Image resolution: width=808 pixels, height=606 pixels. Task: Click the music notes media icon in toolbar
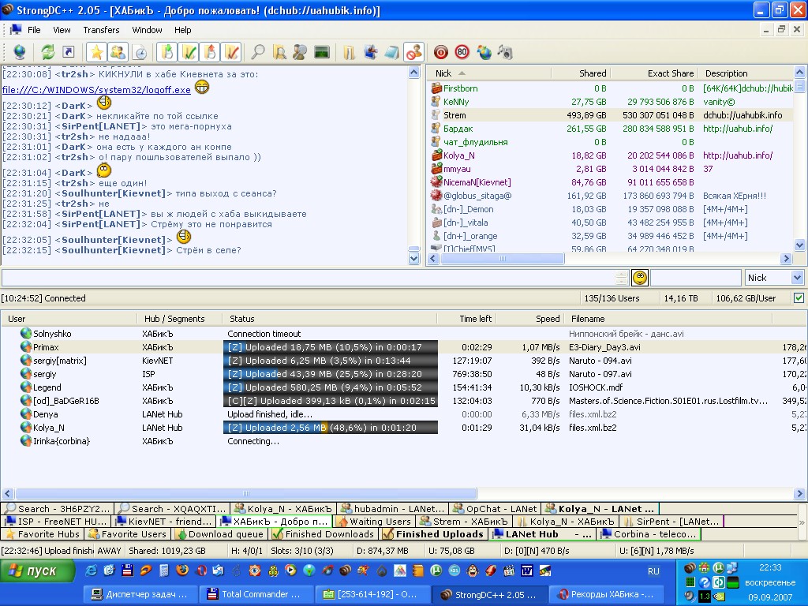pos(505,52)
